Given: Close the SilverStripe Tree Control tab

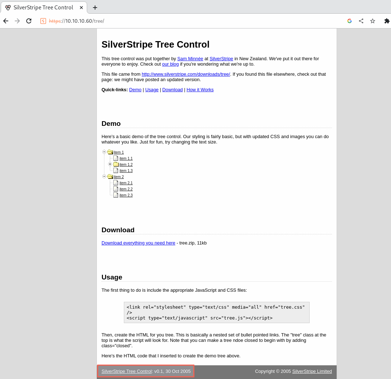Looking at the screenshot, I should tap(81, 8).
